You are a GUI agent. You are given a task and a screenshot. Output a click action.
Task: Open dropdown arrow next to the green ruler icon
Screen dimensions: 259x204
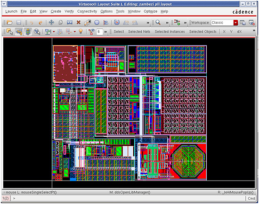point(54,31)
